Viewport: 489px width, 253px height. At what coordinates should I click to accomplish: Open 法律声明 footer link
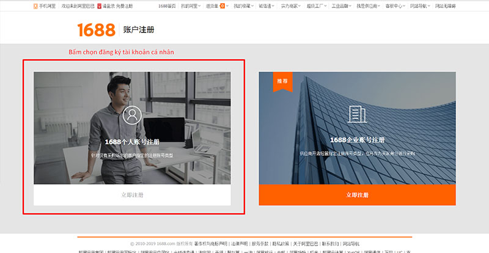coord(240,244)
